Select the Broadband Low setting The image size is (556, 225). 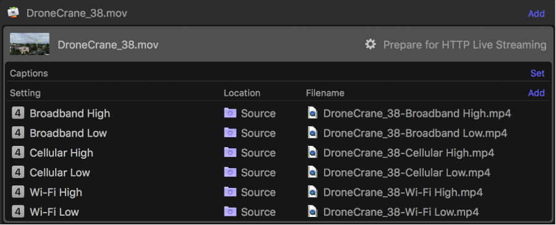coord(68,134)
